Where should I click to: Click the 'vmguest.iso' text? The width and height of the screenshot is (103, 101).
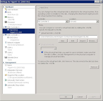tap(15, 40)
